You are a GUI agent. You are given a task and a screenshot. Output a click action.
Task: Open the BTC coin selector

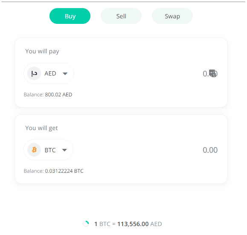coord(48,150)
